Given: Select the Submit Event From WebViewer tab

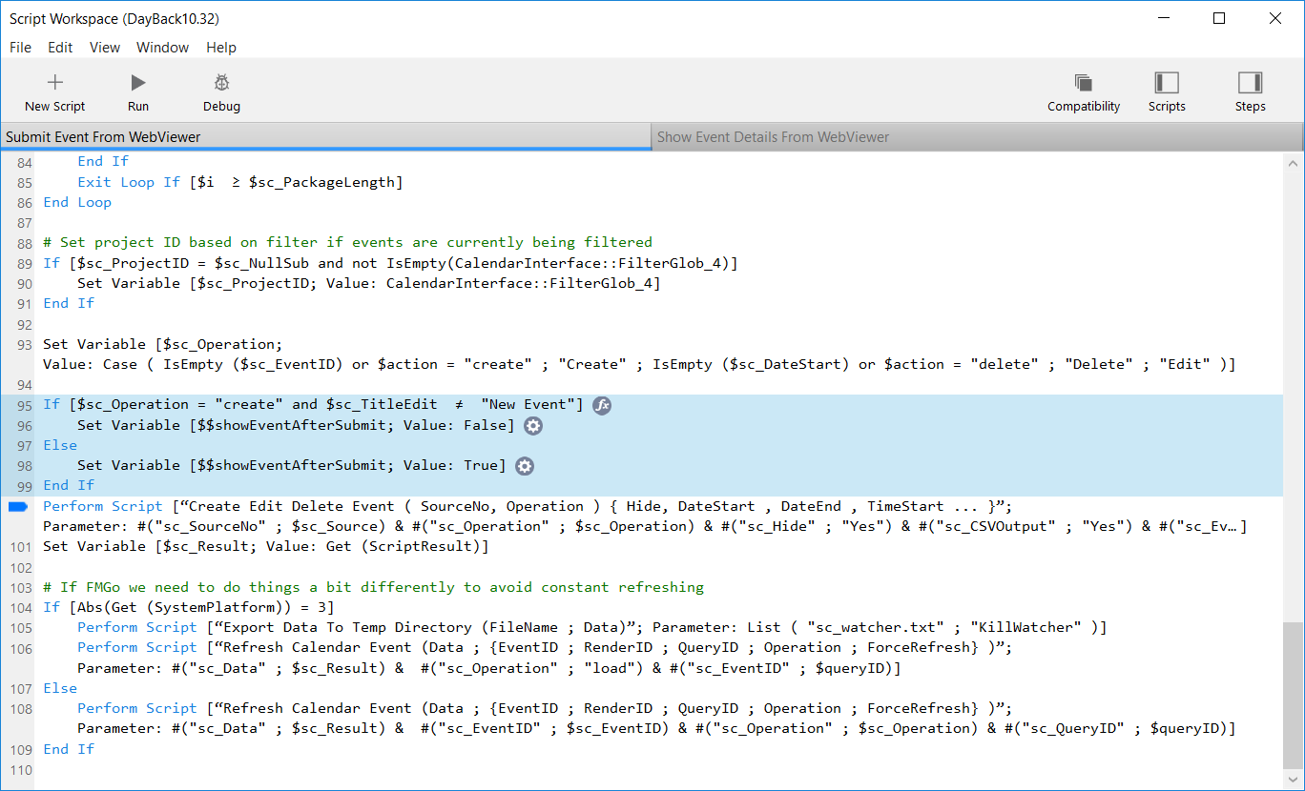Looking at the screenshot, I should pos(103,137).
